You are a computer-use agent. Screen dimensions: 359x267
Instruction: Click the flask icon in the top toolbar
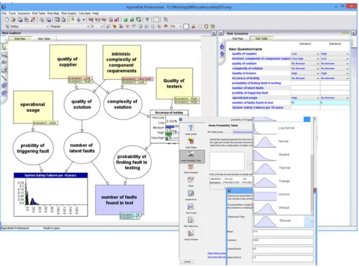click(78, 20)
